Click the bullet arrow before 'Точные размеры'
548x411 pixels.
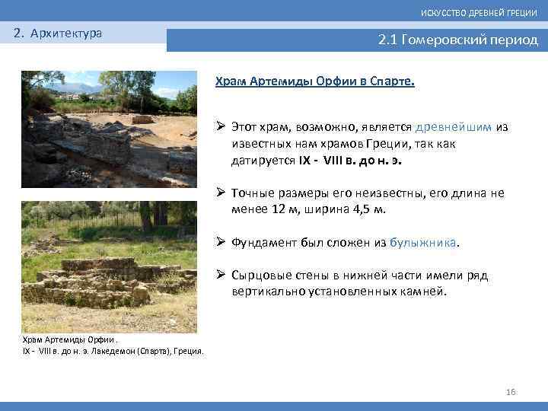click(221, 192)
